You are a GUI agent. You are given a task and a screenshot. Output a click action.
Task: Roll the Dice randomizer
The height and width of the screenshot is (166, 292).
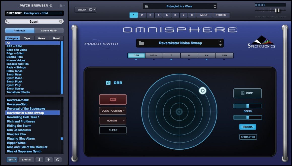point(247,93)
